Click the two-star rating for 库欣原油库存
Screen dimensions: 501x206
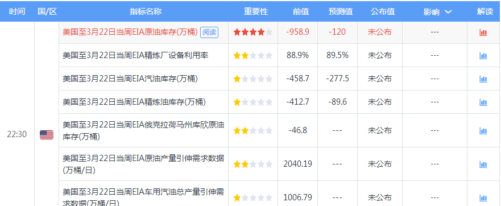252,130
